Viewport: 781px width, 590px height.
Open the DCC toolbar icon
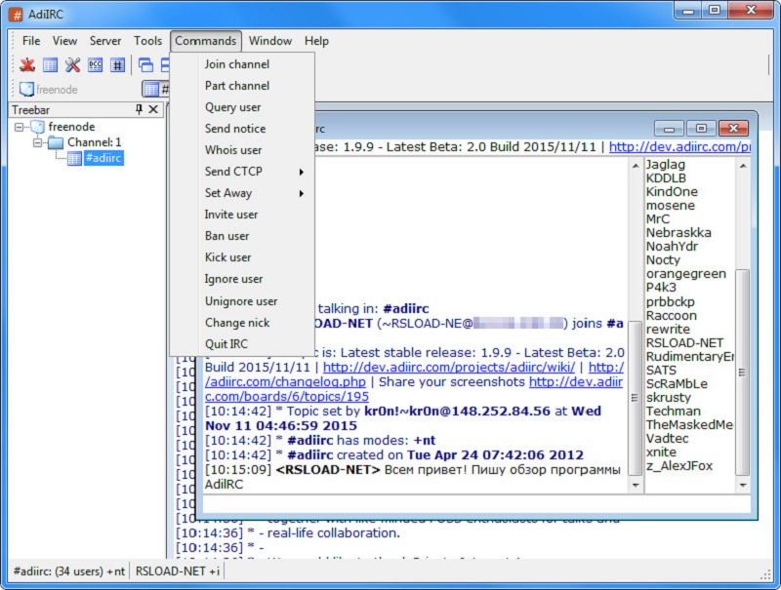click(x=95, y=64)
